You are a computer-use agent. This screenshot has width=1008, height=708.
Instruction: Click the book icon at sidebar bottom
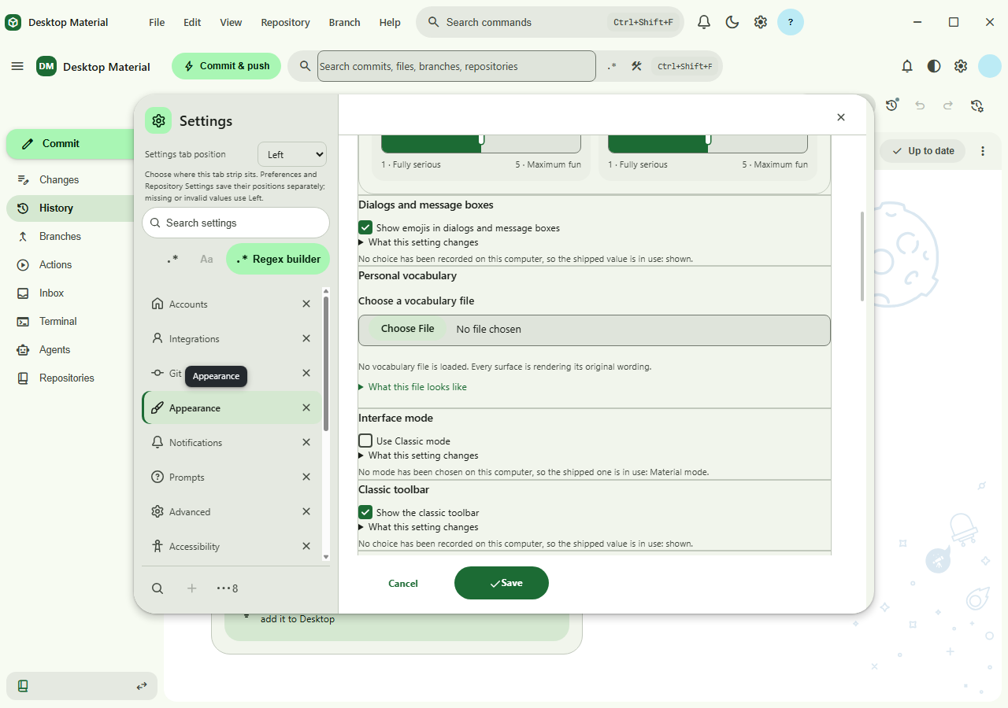point(23,686)
